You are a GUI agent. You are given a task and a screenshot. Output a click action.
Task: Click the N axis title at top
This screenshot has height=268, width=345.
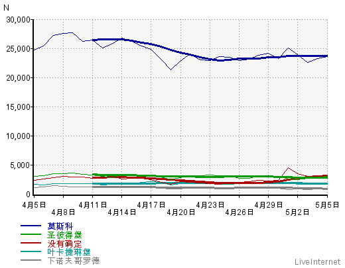[6, 8]
